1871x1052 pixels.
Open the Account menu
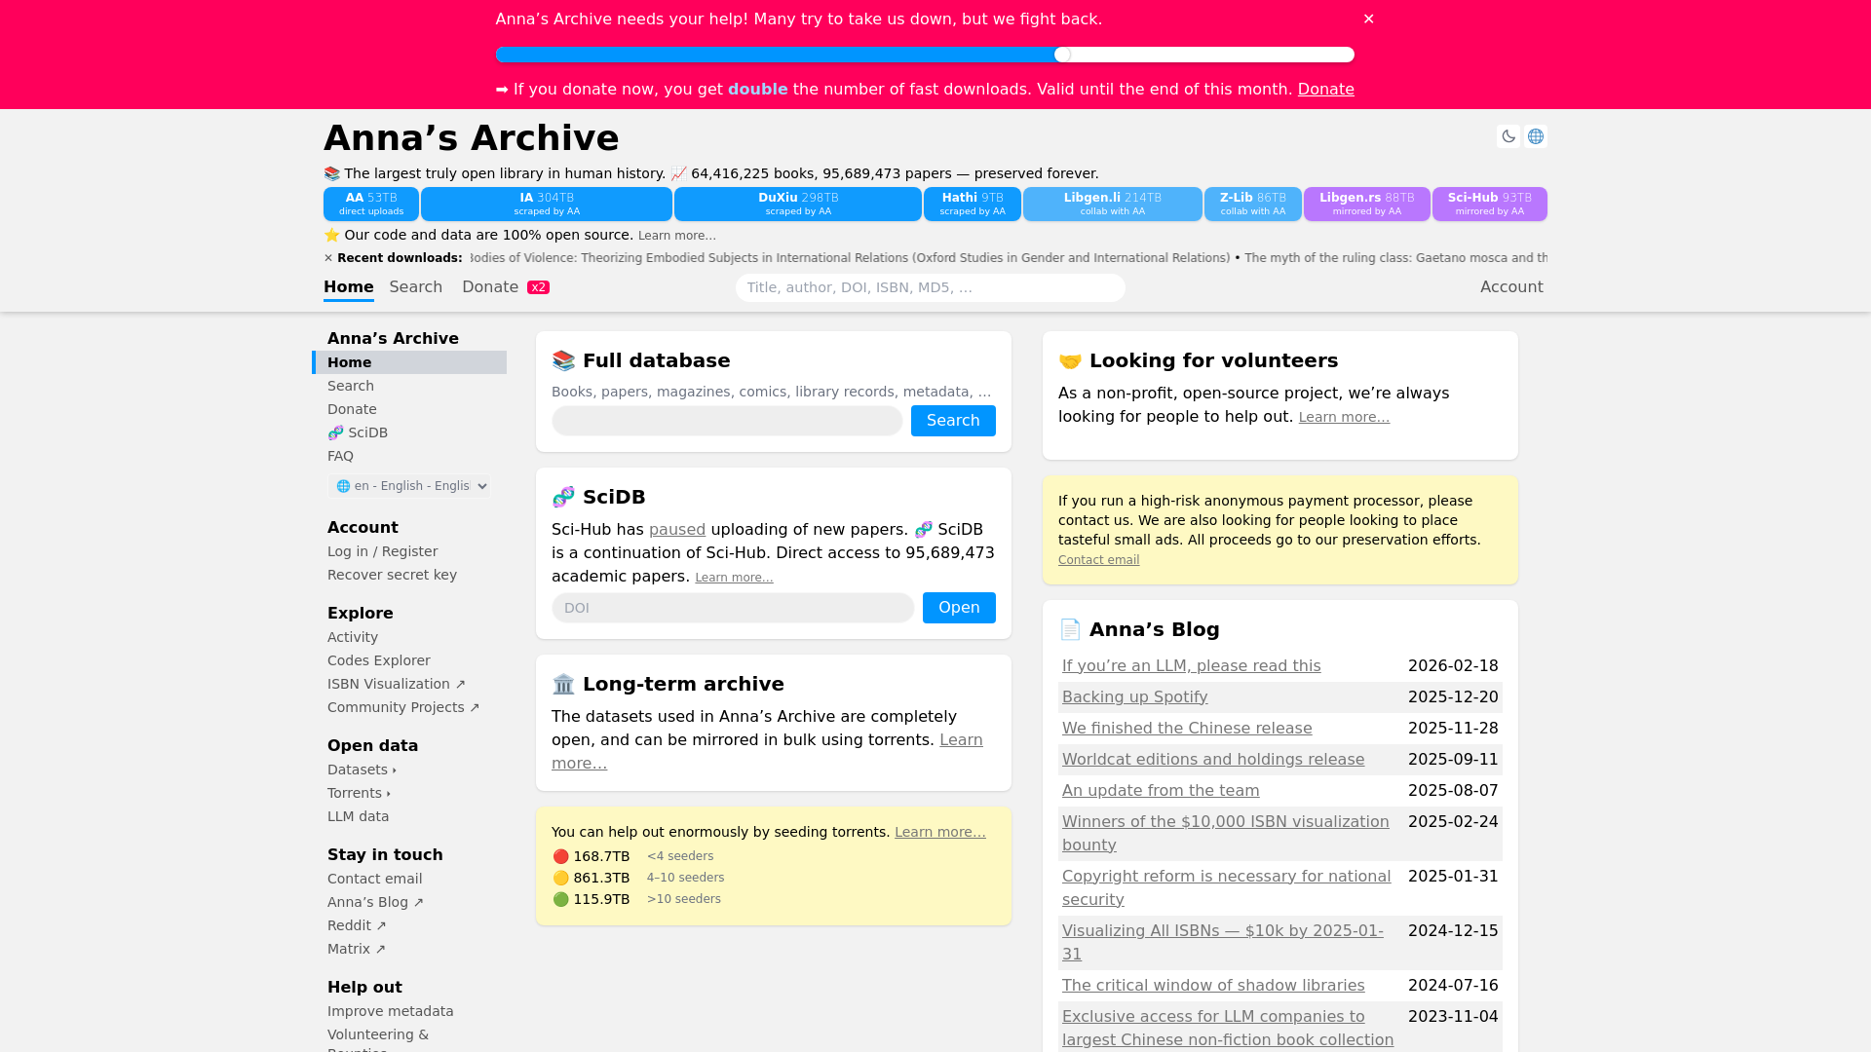[x=1511, y=287]
